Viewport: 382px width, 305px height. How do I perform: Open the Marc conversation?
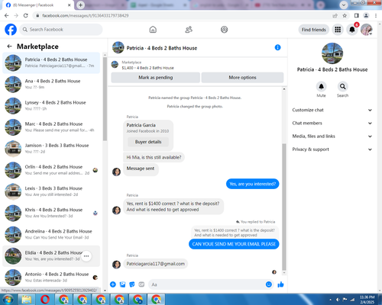click(51, 127)
